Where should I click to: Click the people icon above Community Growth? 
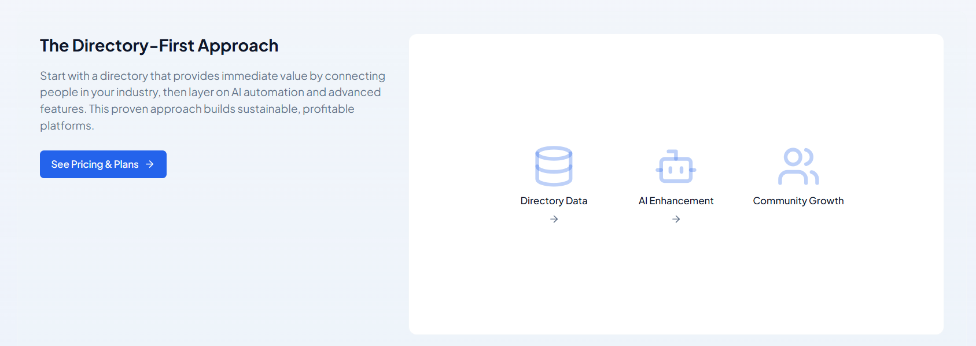pos(798,166)
